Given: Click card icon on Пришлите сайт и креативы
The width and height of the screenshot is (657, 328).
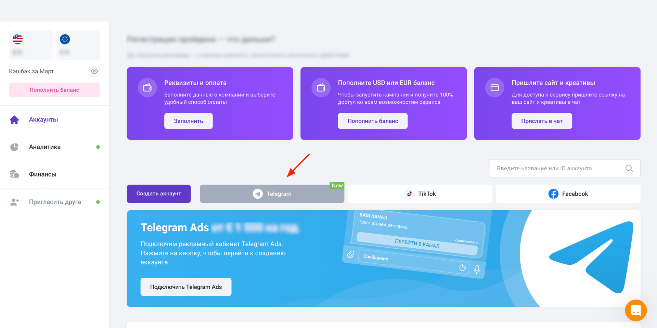Looking at the screenshot, I should [x=495, y=88].
